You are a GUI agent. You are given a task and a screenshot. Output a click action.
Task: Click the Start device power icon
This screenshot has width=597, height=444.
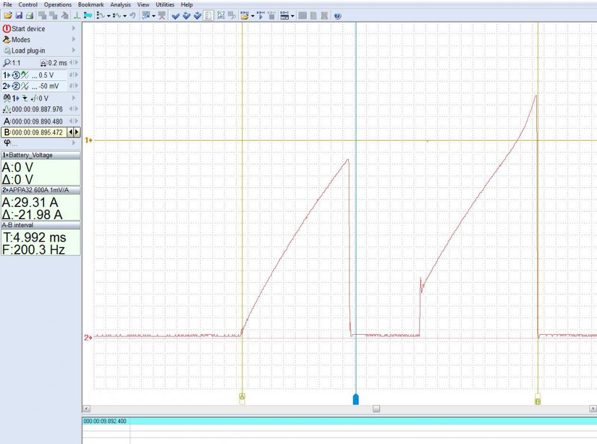(x=7, y=28)
